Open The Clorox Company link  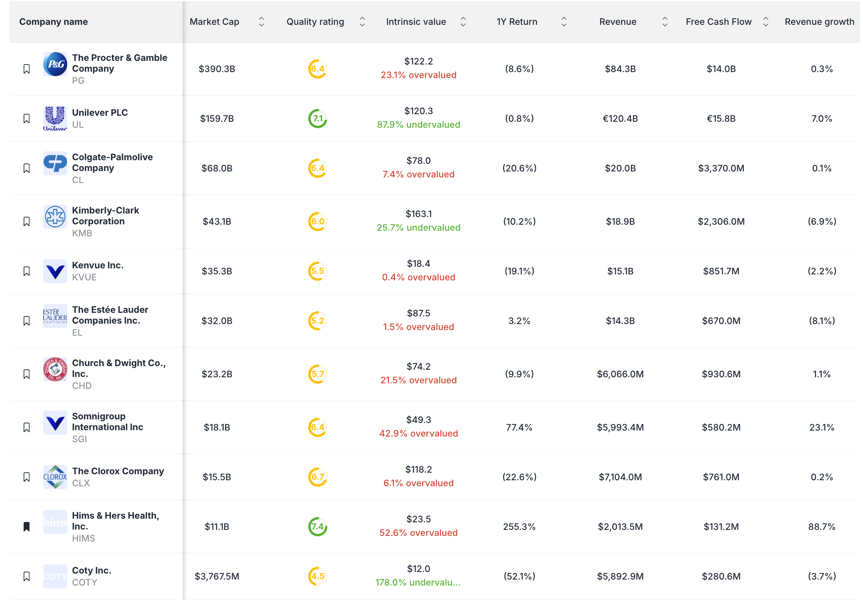(118, 471)
